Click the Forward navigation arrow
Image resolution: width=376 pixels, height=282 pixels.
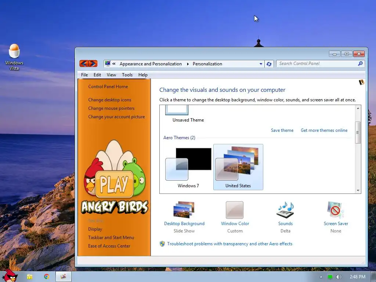point(93,64)
